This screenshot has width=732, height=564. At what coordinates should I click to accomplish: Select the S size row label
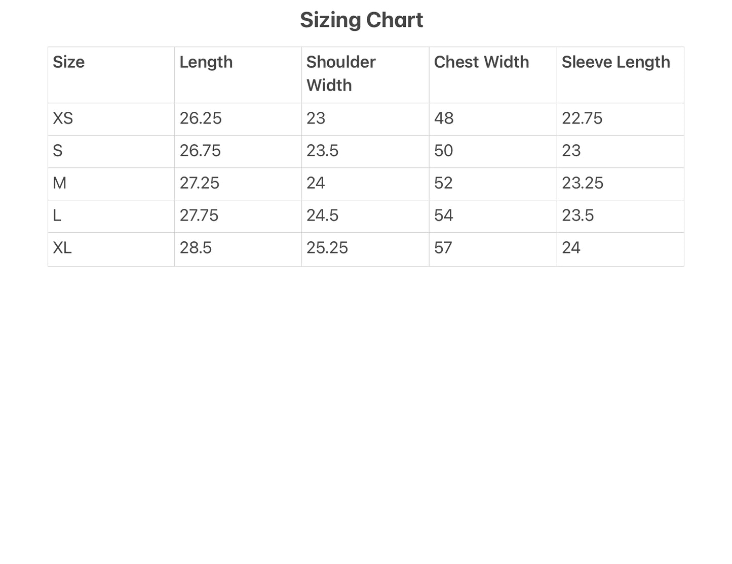pyautogui.click(x=58, y=150)
